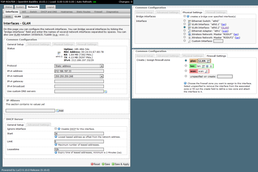Click the add icon beside custom DNS servers
This screenshot has width=258, height=172.
[x=105, y=91]
